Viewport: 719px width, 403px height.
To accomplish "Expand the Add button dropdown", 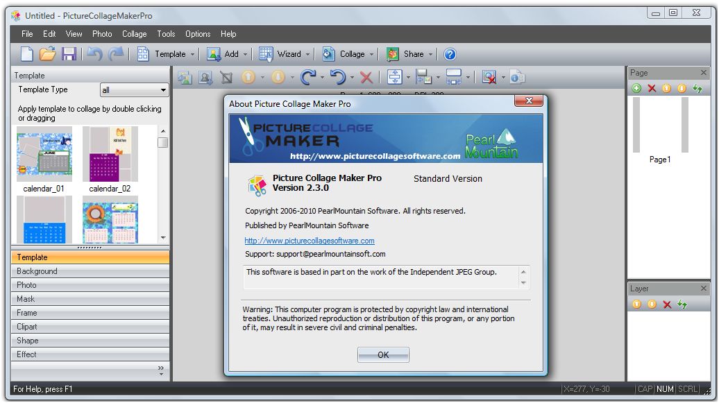I will 246,54.
